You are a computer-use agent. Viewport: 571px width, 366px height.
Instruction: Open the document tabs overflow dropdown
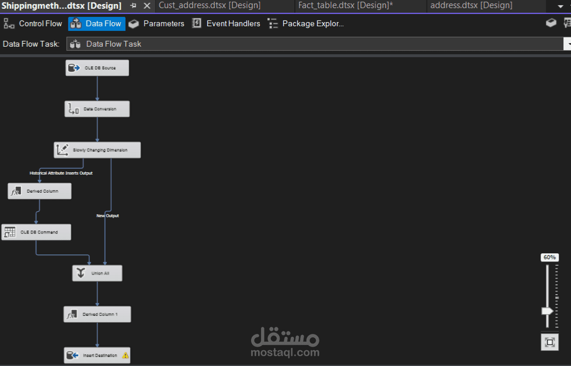click(x=560, y=6)
